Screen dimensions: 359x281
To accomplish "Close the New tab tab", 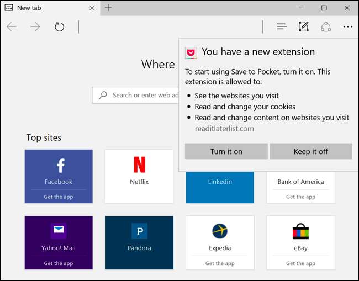I will [x=92, y=8].
